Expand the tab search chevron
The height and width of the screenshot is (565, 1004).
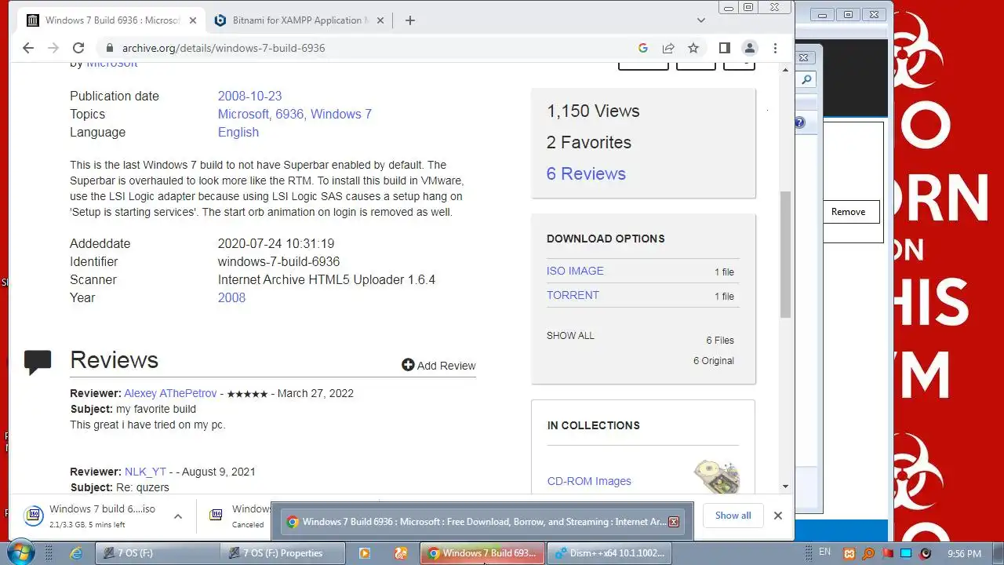(701, 20)
